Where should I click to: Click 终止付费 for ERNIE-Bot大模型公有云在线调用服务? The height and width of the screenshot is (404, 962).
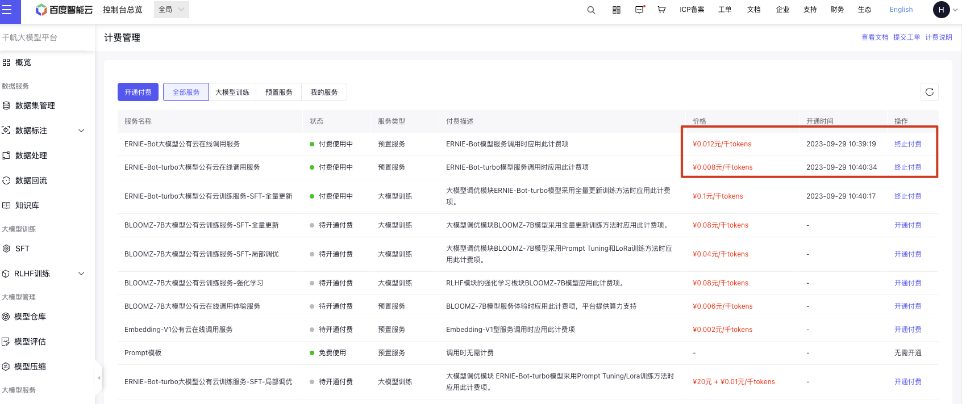(x=907, y=144)
